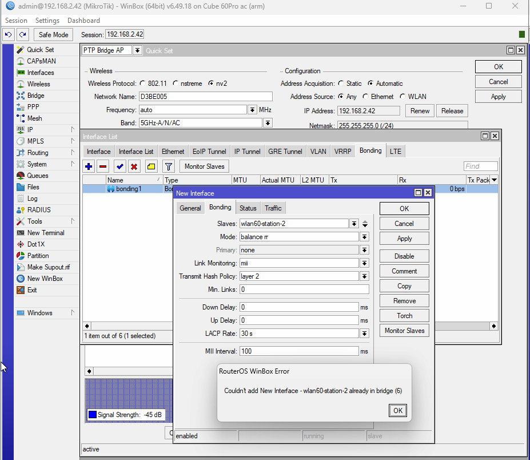Click Renew IP address button
Image resolution: width=530 pixels, height=460 pixels.
420,111
